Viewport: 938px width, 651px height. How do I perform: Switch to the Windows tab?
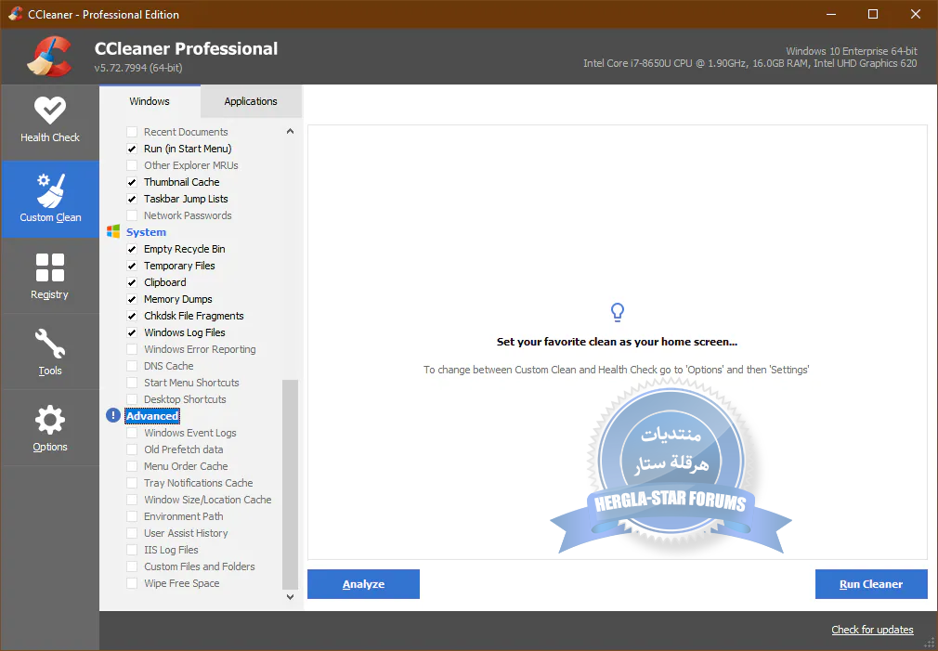point(150,101)
